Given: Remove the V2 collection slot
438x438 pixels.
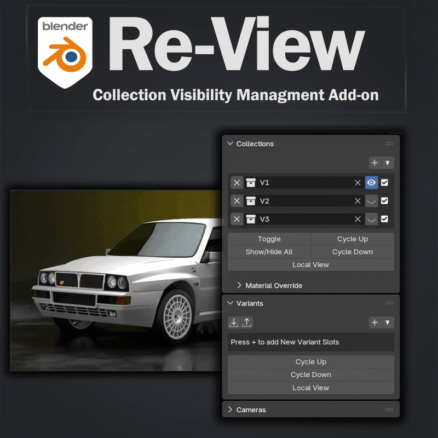Looking at the screenshot, I should pyautogui.click(x=237, y=201).
